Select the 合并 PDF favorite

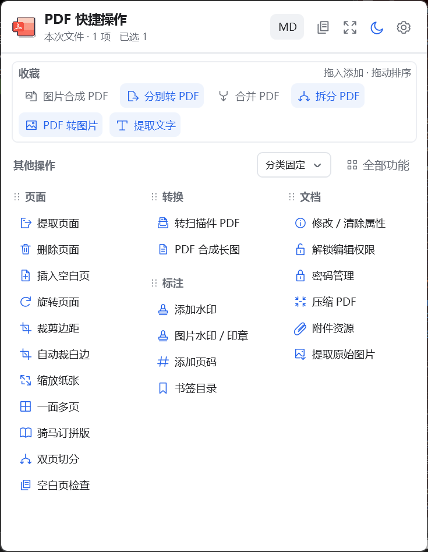point(248,95)
